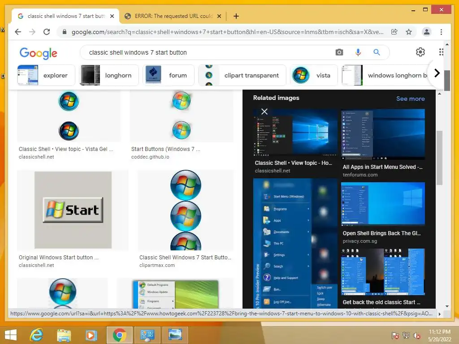Open All Apps in Start Menu image
Viewport: 459px width, 344px height.
[383, 134]
